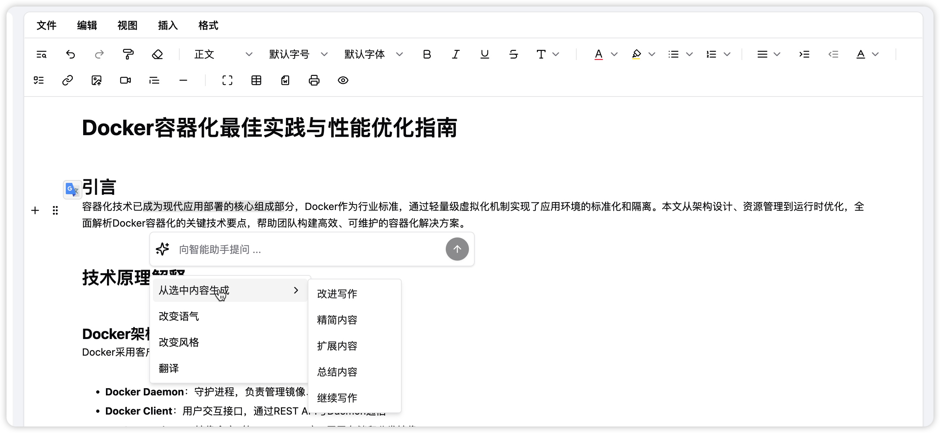Select 总结内容 option
940x433 pixels.
[x=337, y=372]
